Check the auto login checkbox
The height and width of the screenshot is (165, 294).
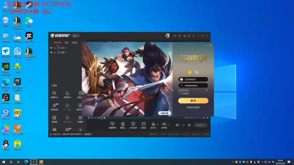coord(180,93)
